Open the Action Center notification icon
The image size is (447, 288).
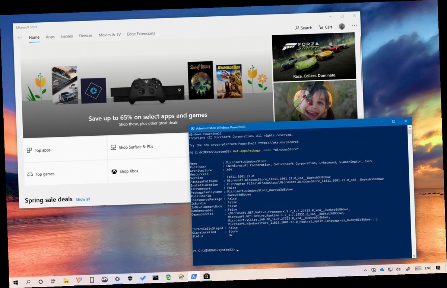pyautogui.click(x=438, y=268)
